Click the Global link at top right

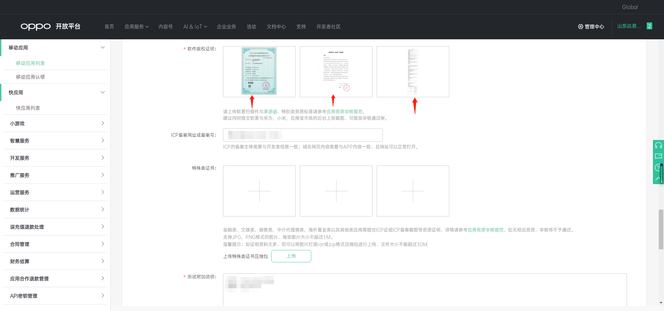coord(630,7)
